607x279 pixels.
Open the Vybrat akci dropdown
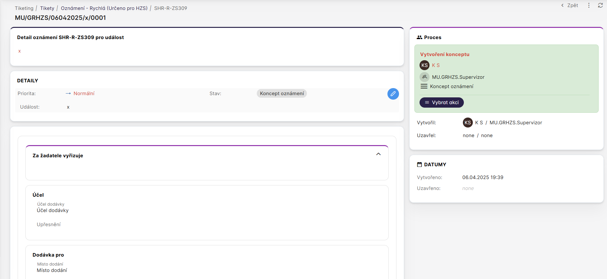[441, 103]
